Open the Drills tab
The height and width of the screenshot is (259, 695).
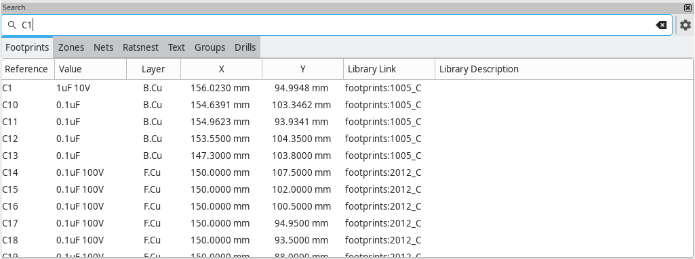pyautogui.click(x=245, y=47)
